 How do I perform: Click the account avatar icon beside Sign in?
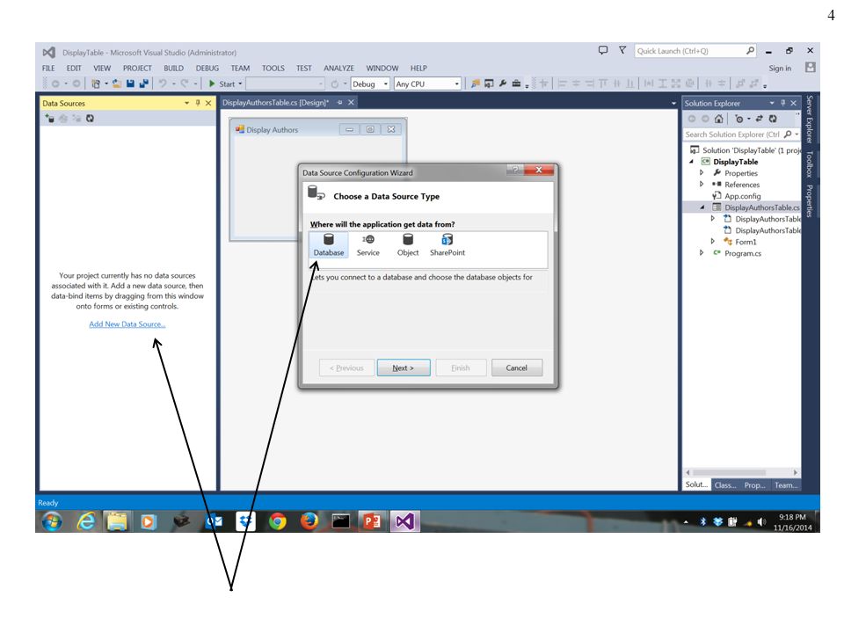pos(810,68)
